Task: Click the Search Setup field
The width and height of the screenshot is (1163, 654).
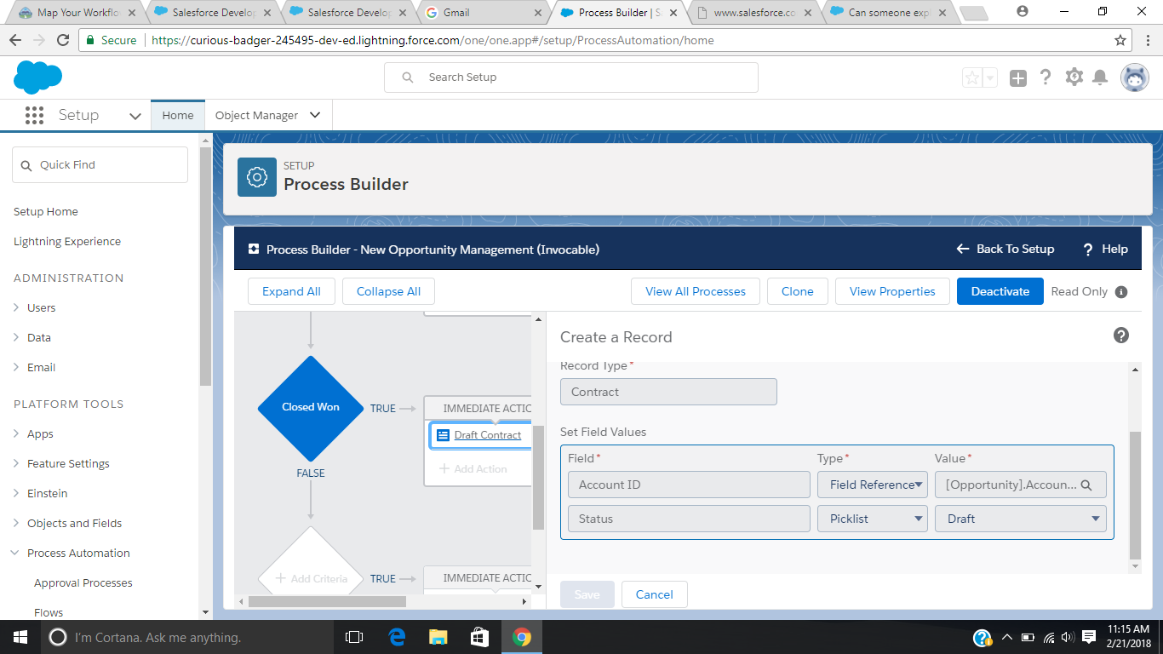Action: [571, 77]
